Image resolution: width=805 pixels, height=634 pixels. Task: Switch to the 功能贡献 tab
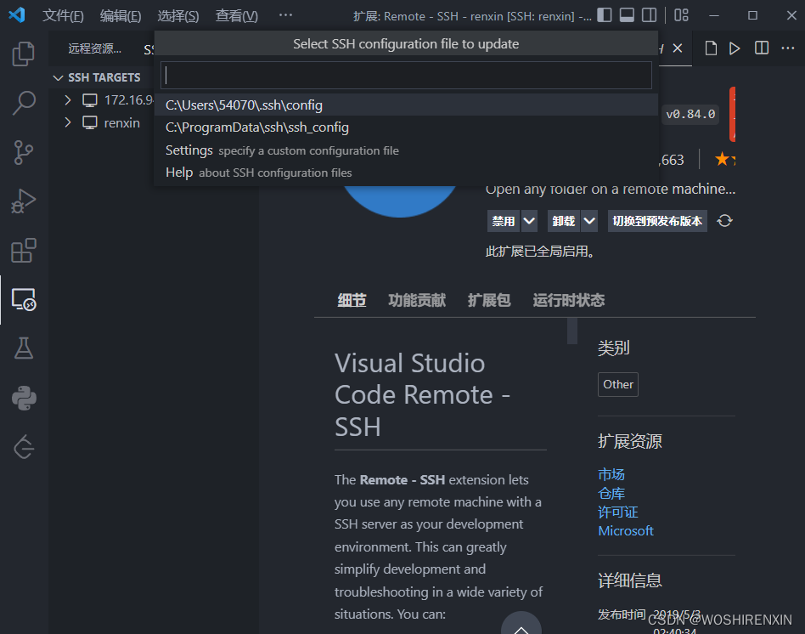(x=417, y=300)
